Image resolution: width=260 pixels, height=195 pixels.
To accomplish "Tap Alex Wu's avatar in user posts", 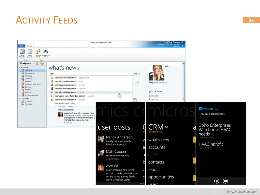I will (x=101, y=168).
